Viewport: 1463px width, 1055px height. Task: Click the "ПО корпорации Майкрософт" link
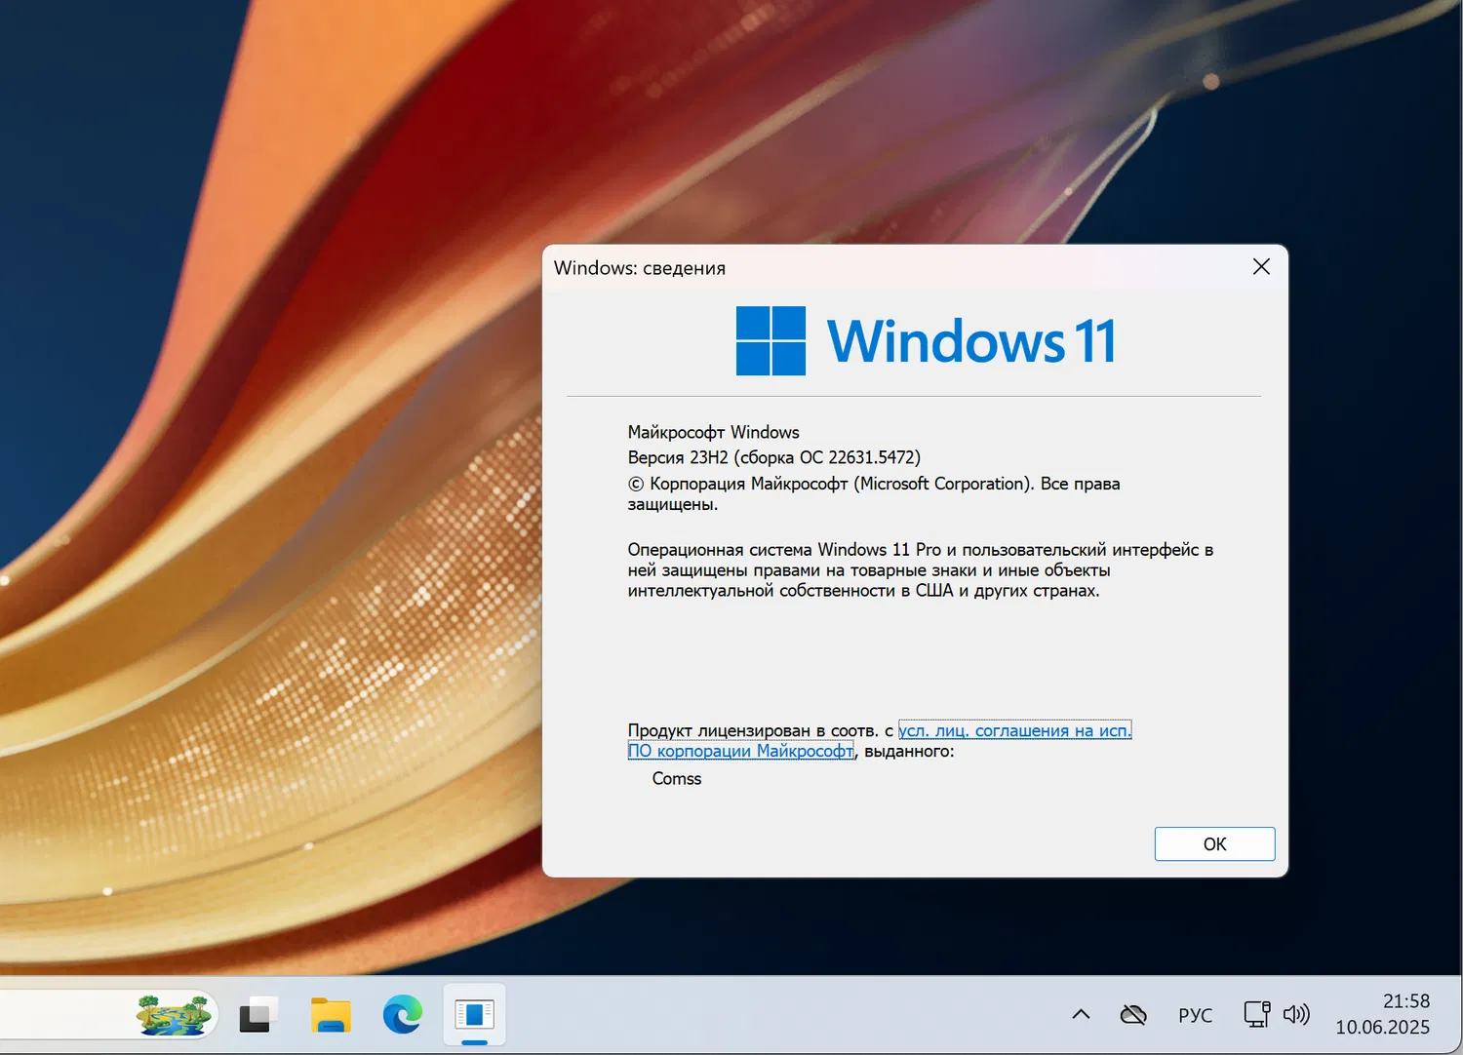click(740, 751)
